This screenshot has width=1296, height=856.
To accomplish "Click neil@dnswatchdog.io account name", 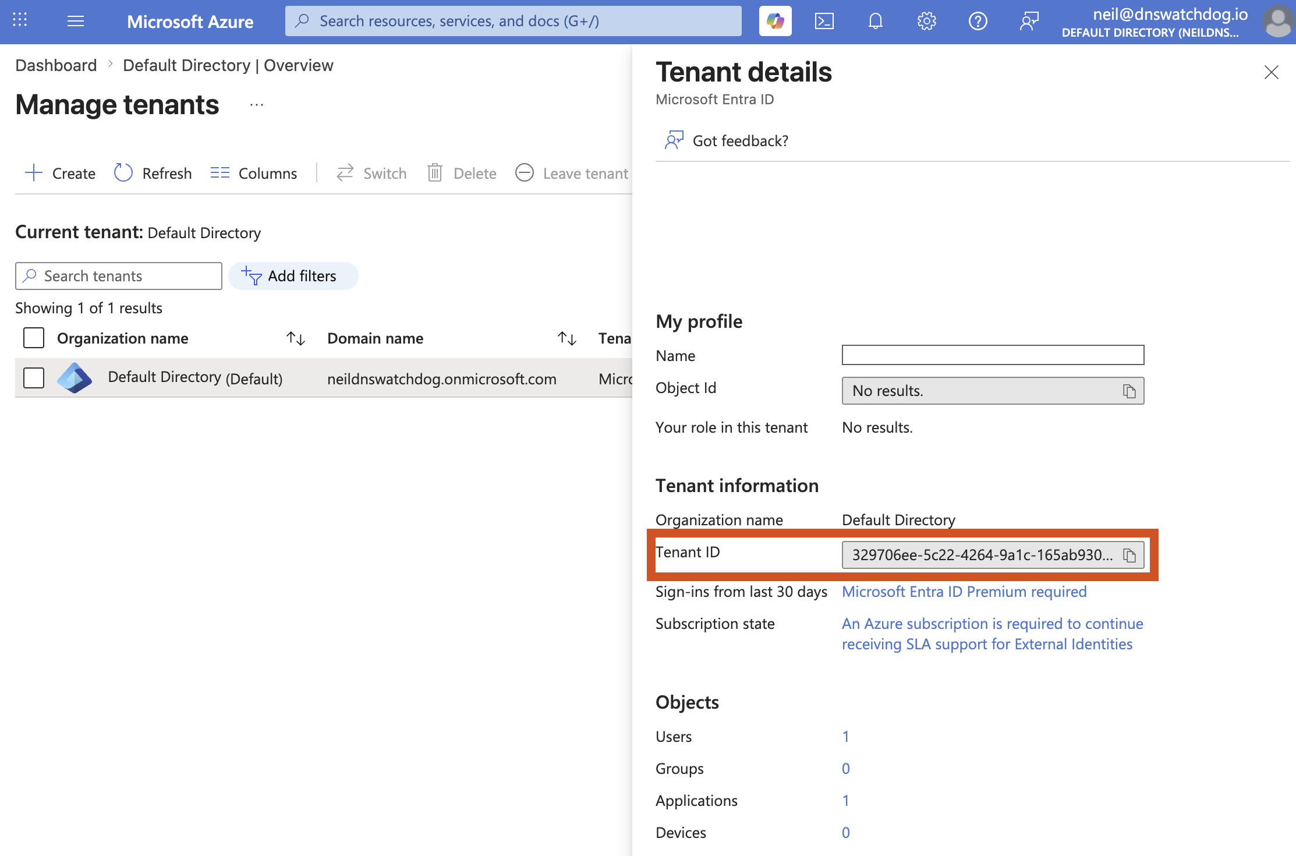I will (x=1170, y=14).
